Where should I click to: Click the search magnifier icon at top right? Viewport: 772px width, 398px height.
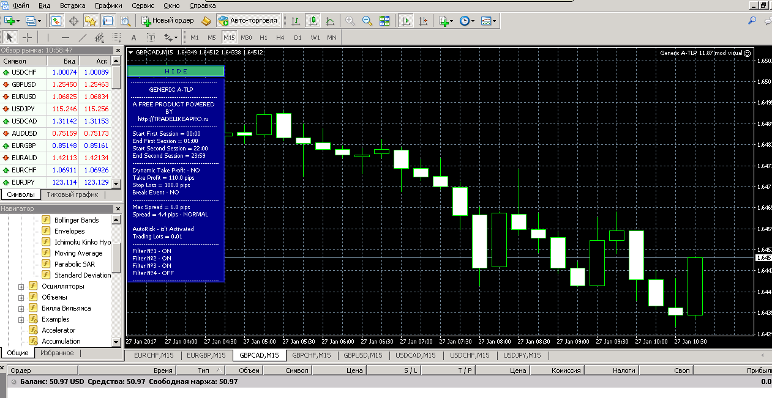[752, 21]
